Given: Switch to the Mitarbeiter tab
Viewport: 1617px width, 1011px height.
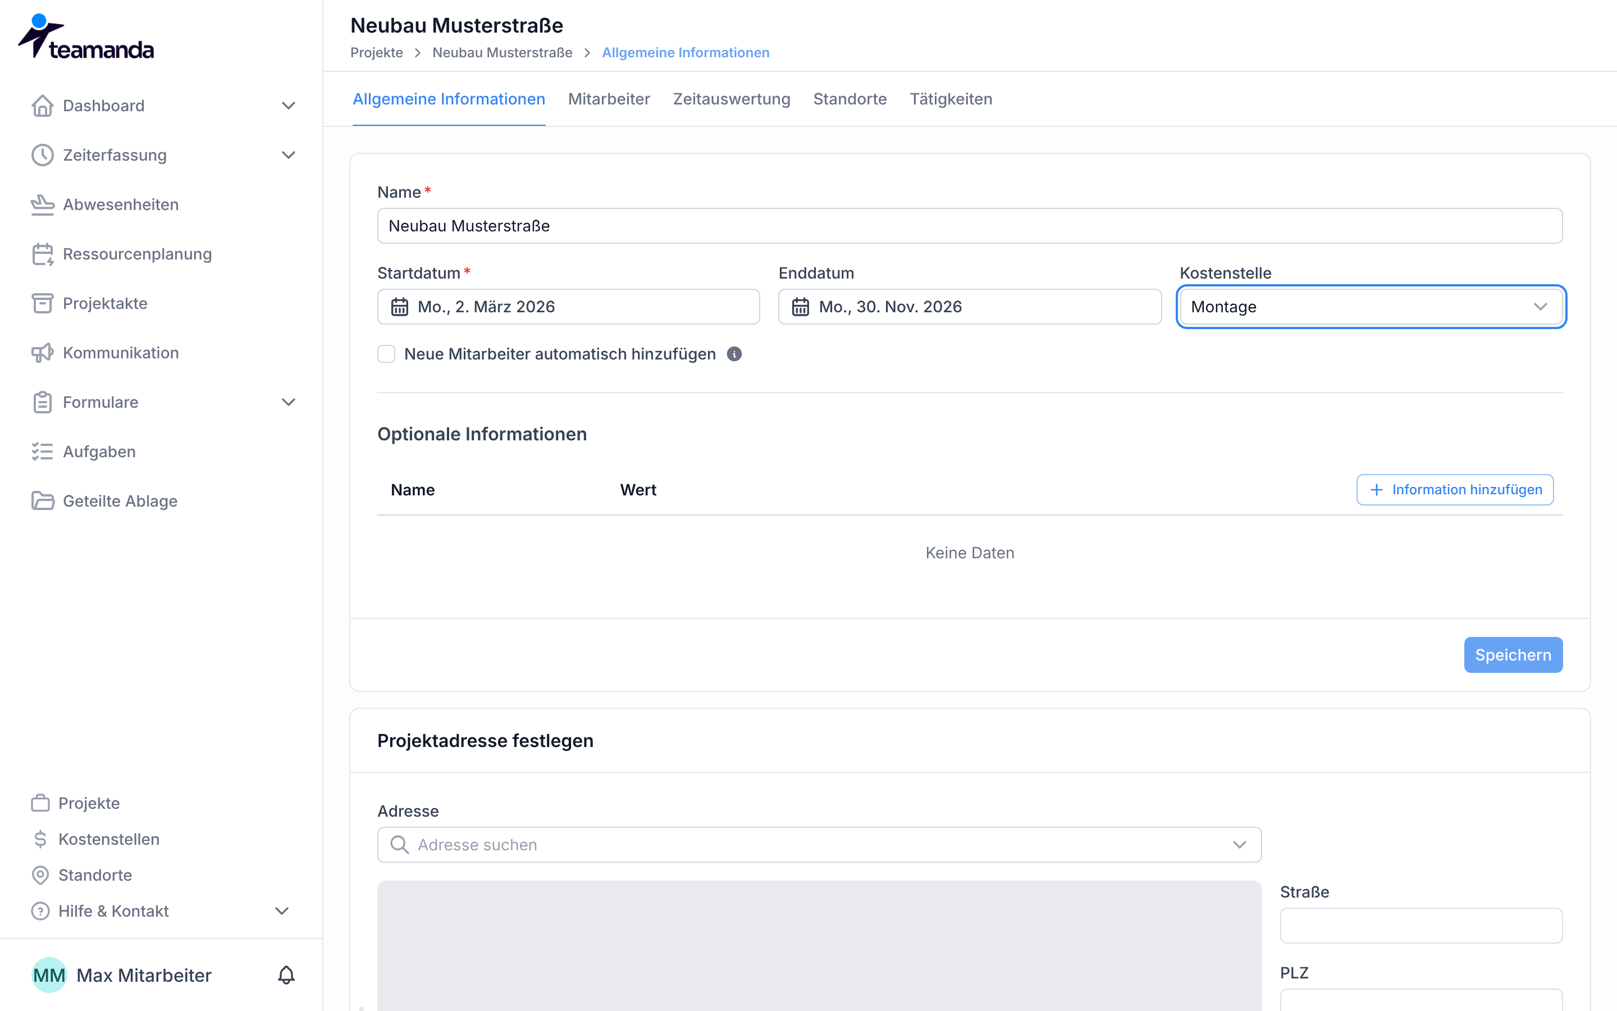Looking at the screenshot, I should click(x=609, y=99).
